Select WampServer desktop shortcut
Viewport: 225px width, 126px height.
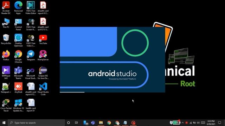43,55
